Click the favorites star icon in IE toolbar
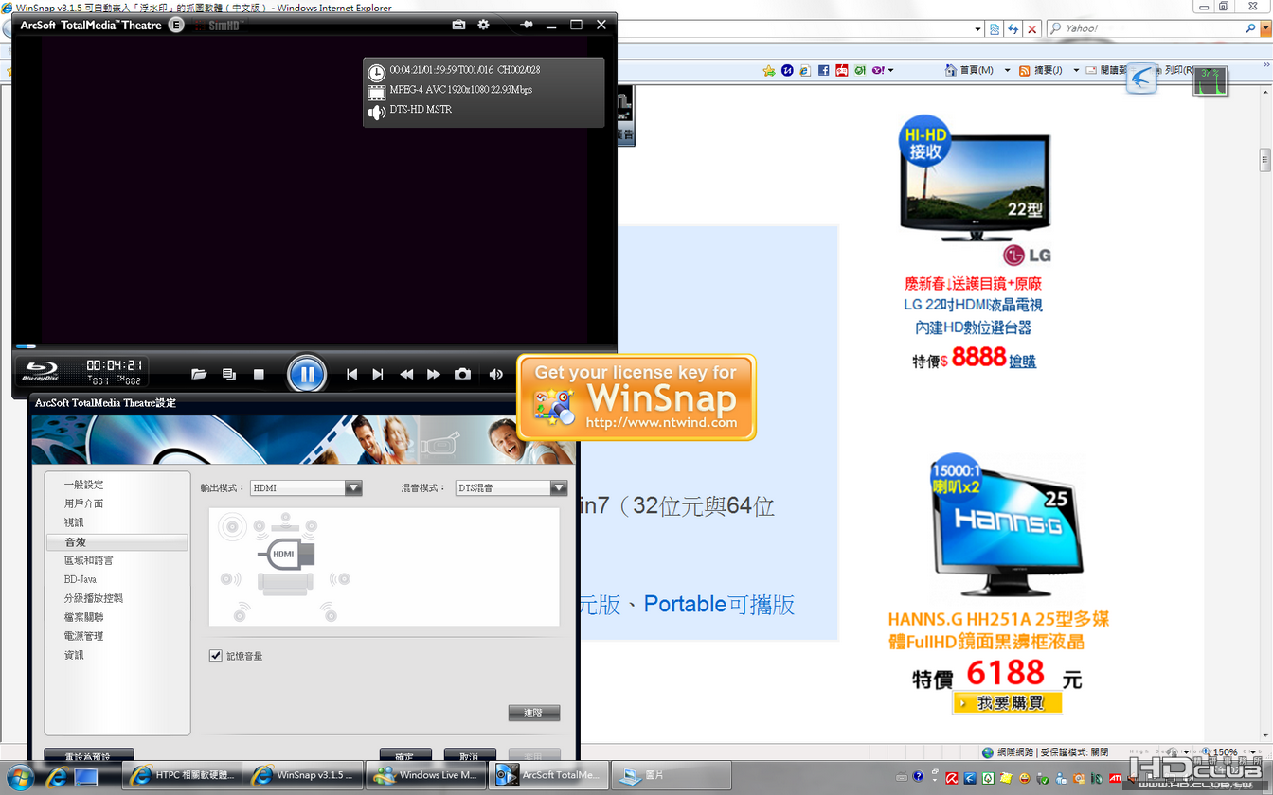Image resolution: width=1273 pixels, height=795 pixels. 769,71
